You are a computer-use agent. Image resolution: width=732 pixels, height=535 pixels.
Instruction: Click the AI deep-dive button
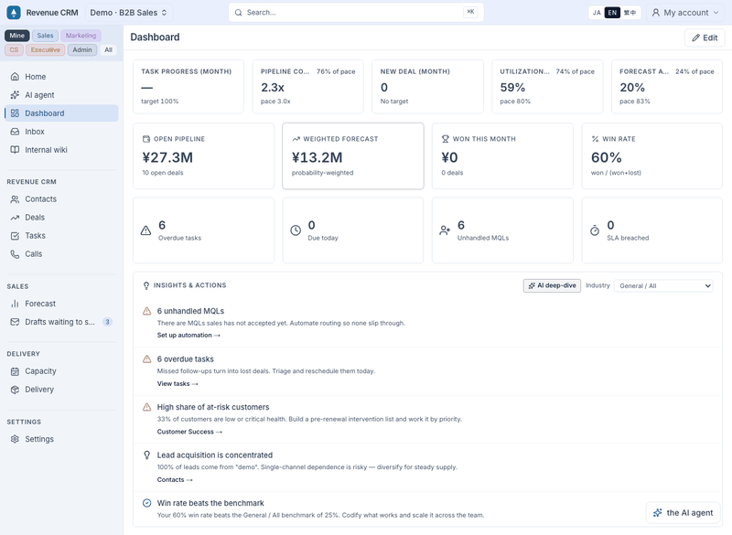click(552, 285)
